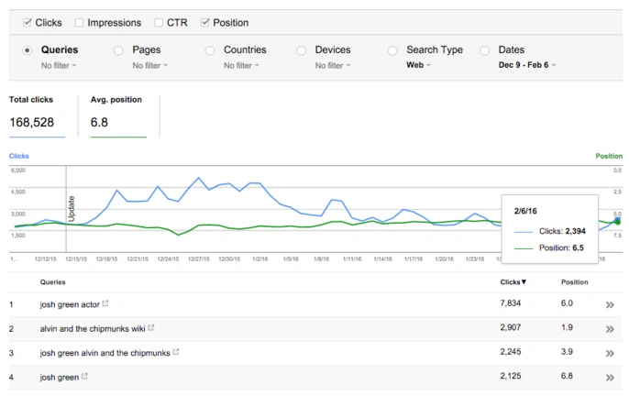Open external link icon for josh green actor
Viewport: 629px width, 396px height.
coord(105,303)
